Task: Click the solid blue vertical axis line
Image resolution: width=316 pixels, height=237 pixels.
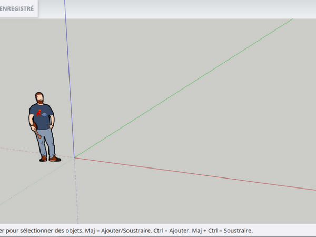Action: pyautogui.click(x=70, y=79)
